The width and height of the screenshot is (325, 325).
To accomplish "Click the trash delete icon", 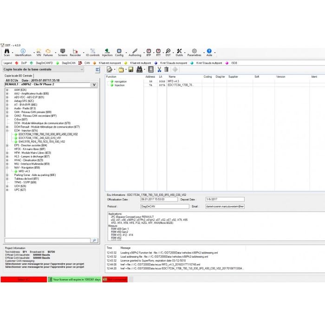I will pos(166,70).
